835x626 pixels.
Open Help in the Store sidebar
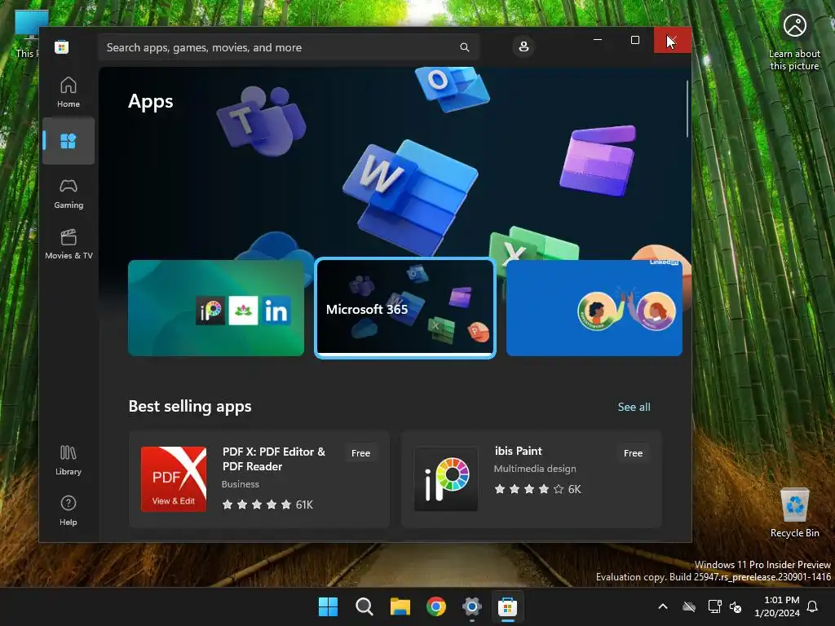68,510
